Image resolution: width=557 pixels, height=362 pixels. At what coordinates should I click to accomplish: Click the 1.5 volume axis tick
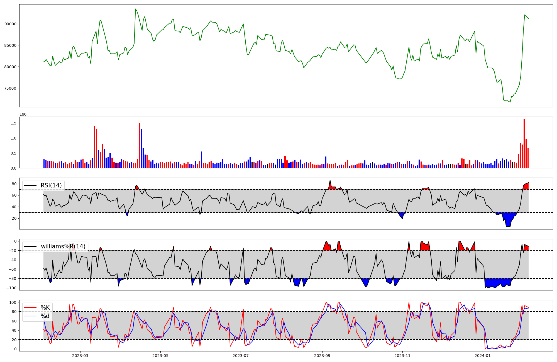pos(14,123)
